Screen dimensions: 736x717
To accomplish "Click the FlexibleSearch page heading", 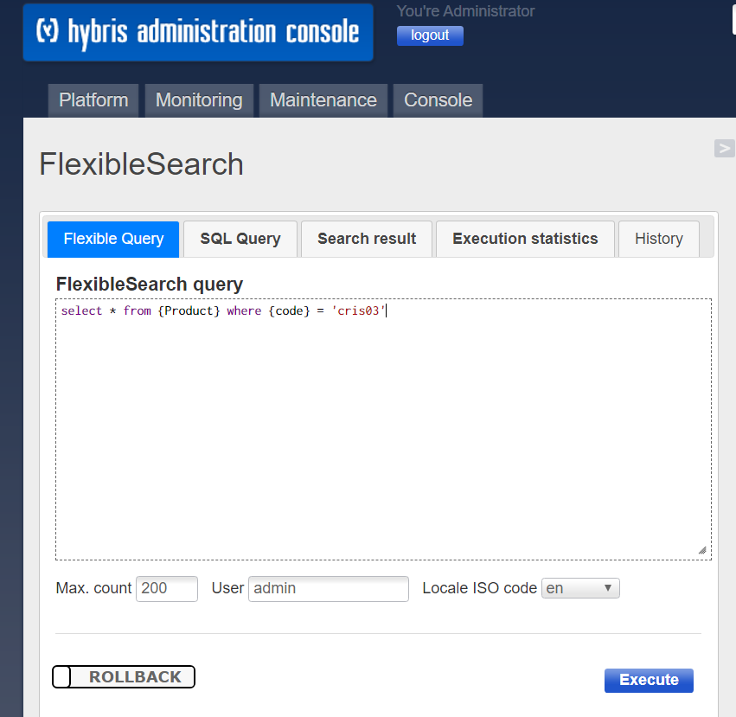I will pyautogui.click(x=142, y=164).
